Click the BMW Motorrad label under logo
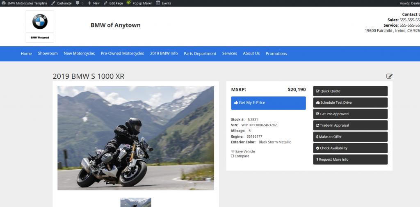The height and width of the screenshot is (207, 420). click(40, 37)
